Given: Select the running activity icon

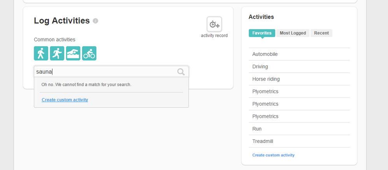Looking at the screenshot, I should click(x=57, y=53).
